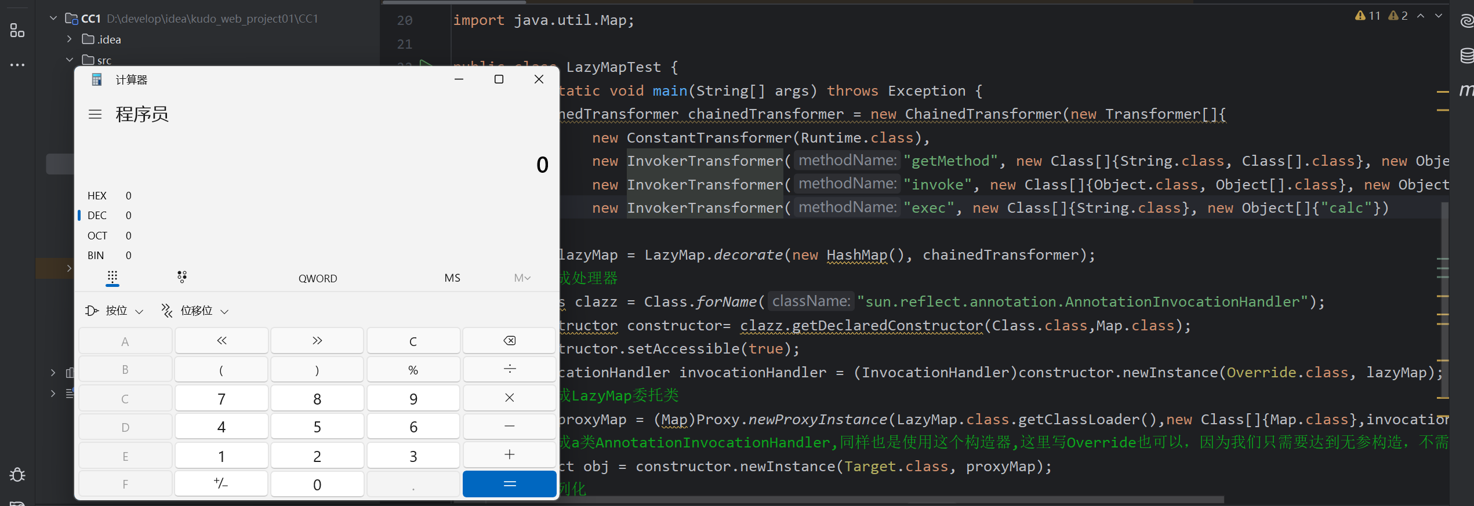Open the AI Assistant spiral icon in IDE
Image resolution: width=1474 pixels, height=506 pixels.
click(x=1466, y=21)
